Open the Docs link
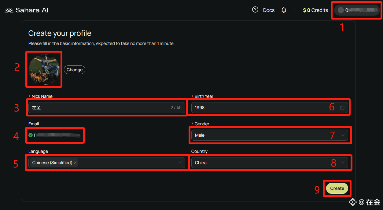Viewport: 383px width, 210px height. point(269,10)
